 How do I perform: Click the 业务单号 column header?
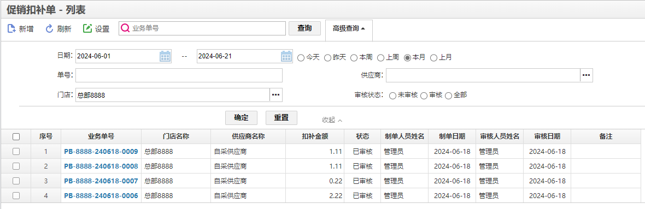tap(101, 137)
